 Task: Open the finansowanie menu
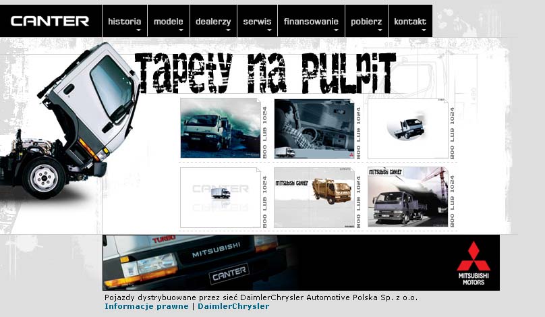click(x=311, y=21)
